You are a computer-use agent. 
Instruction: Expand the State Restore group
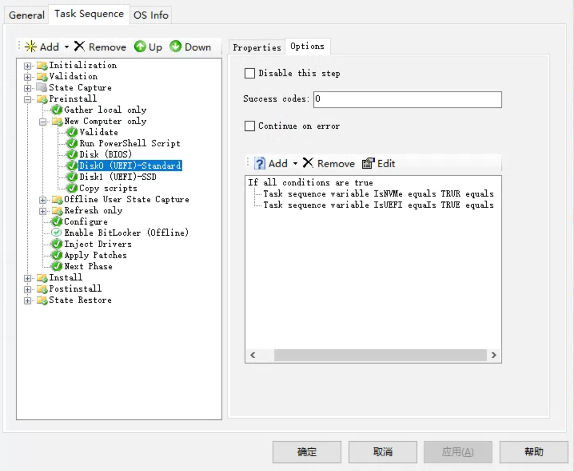tap(28, 301)
